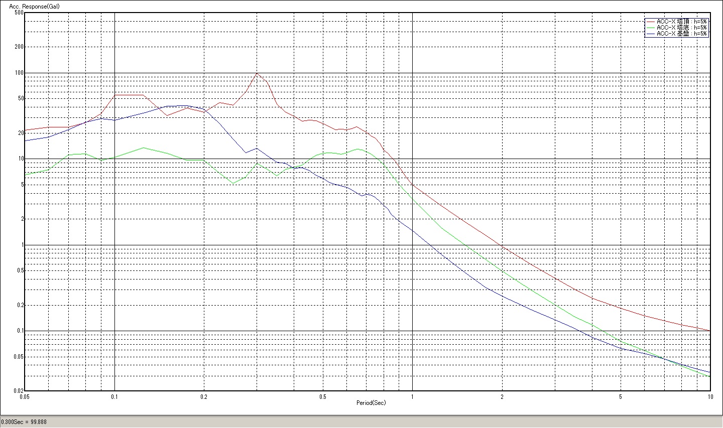Click red curve's right end at period 10
This screenshot has width=723, height=428.
click(709, 331)
